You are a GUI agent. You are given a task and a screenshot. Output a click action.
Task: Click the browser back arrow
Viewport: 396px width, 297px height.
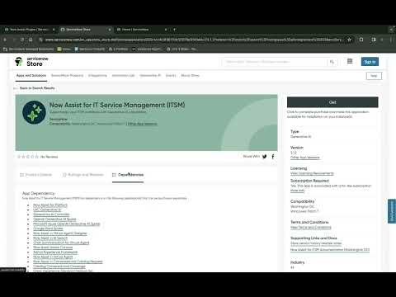point(5,40)
